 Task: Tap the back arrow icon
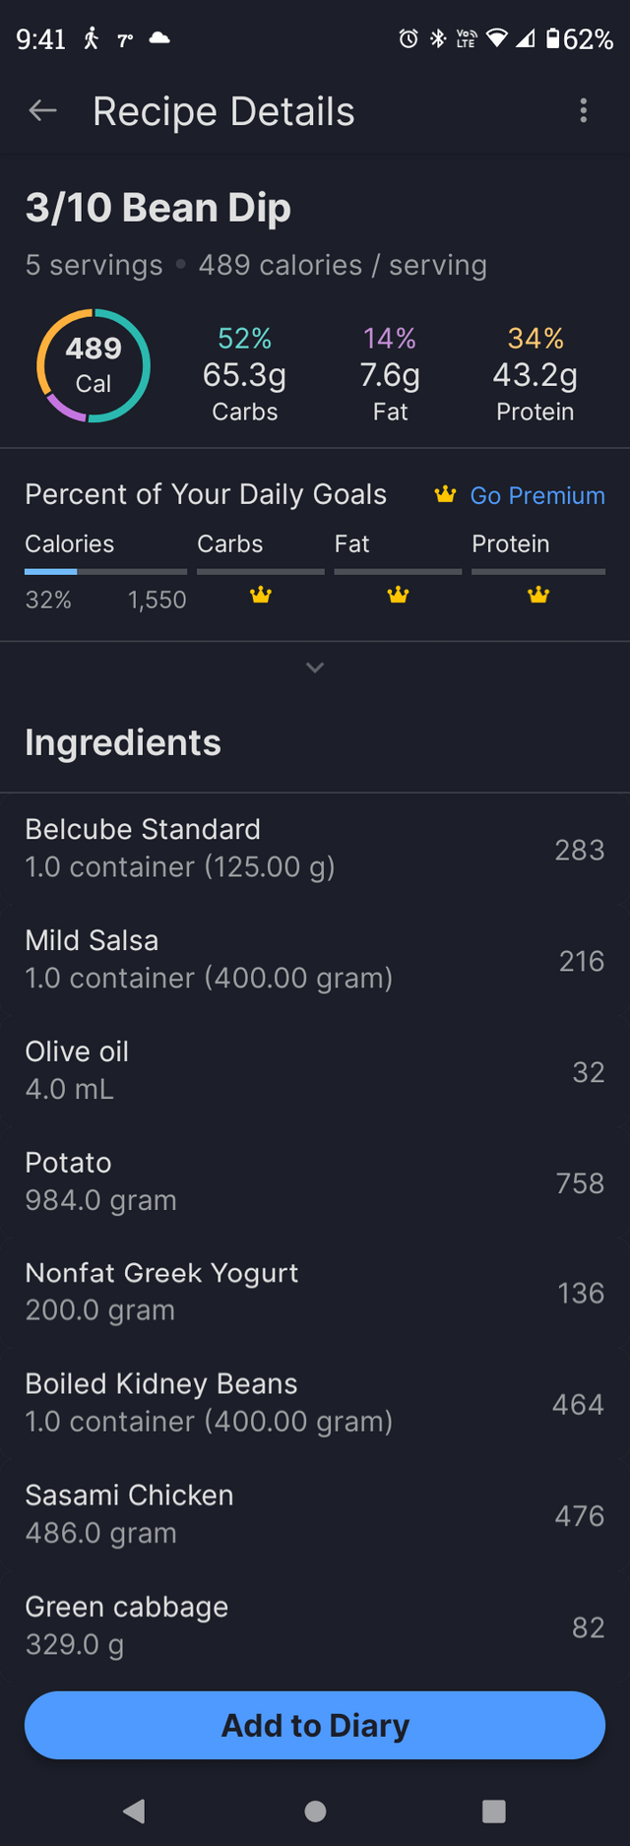click(x=42, y=111)
